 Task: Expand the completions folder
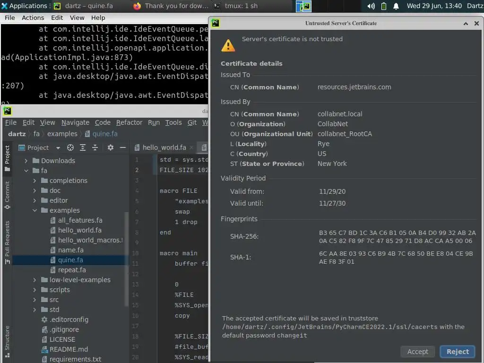point(35,181)
